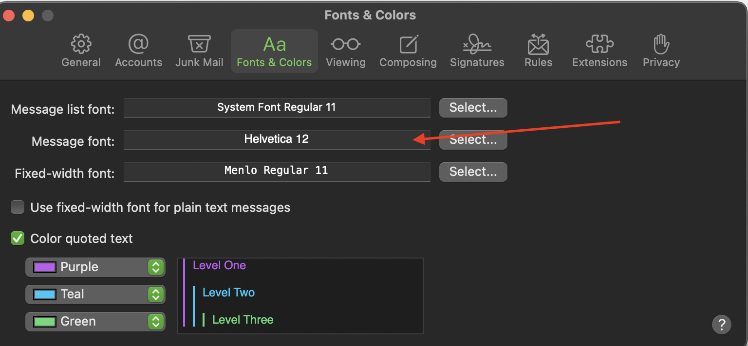Screen dimensions: 748x346
Task: Expand the Teal quote color dropdown
Action: click(x=155, y=294)
